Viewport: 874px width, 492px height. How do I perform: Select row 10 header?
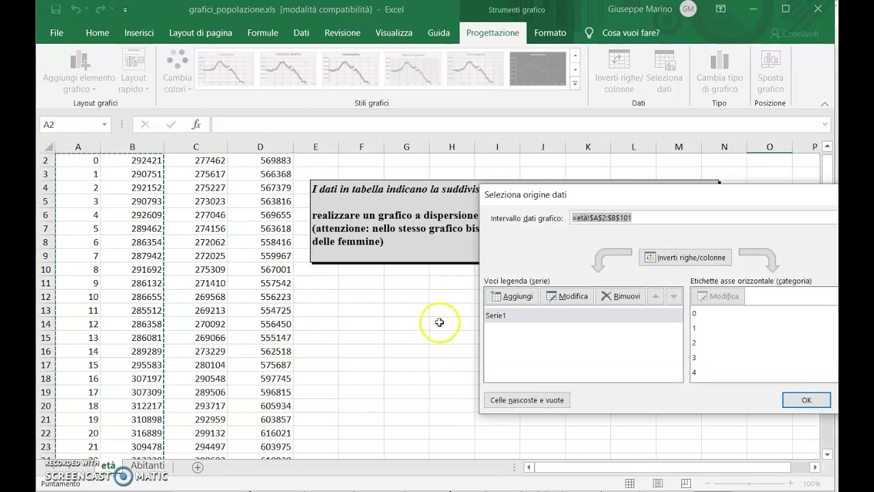pos(46,269)
